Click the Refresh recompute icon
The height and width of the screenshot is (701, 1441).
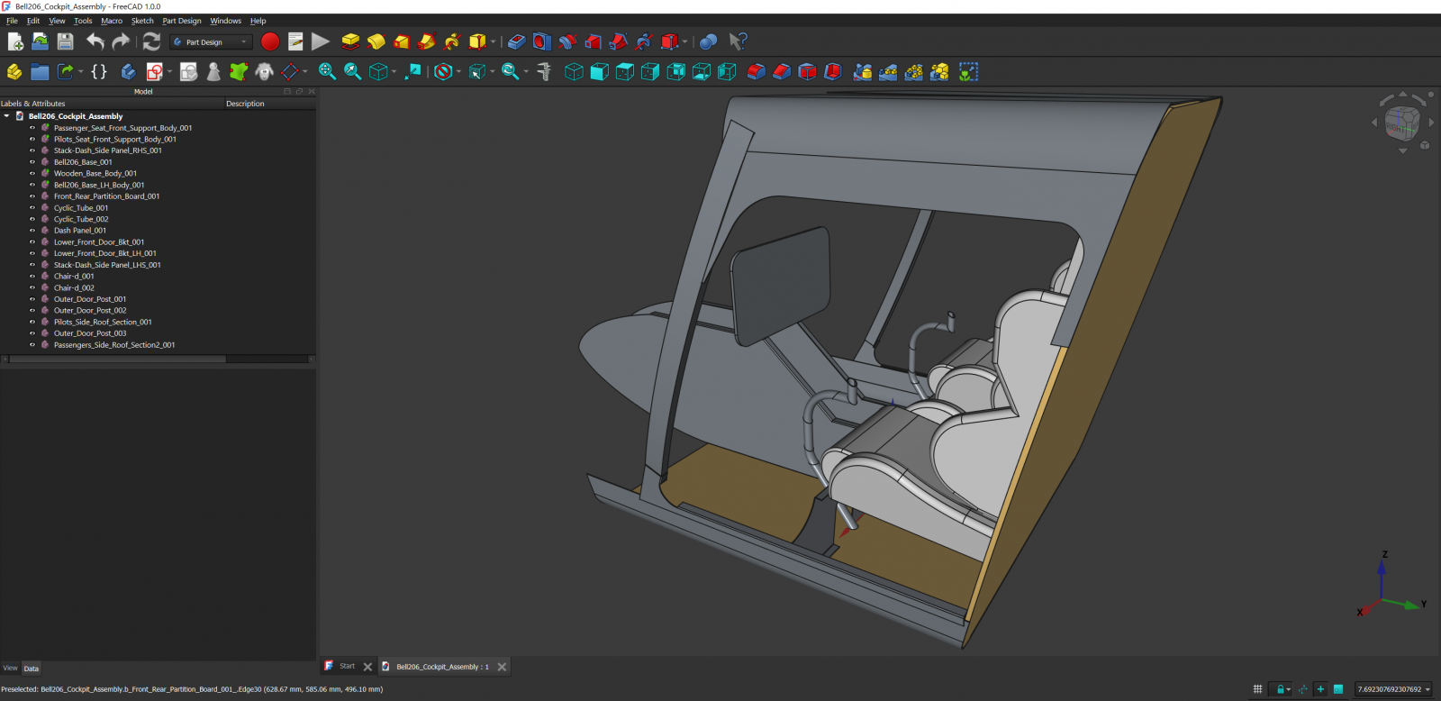coord(151,41)
